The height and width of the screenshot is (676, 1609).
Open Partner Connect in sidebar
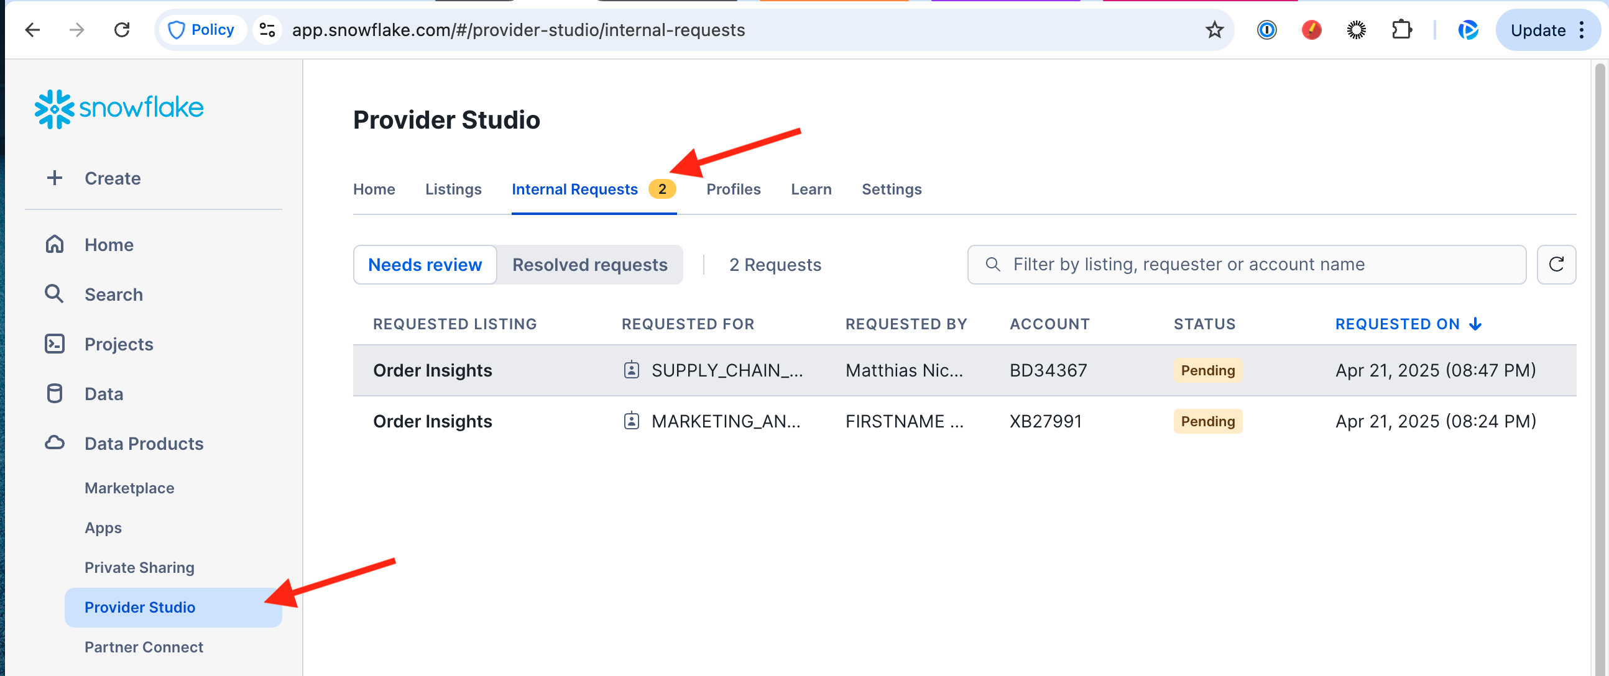point(144,647)
